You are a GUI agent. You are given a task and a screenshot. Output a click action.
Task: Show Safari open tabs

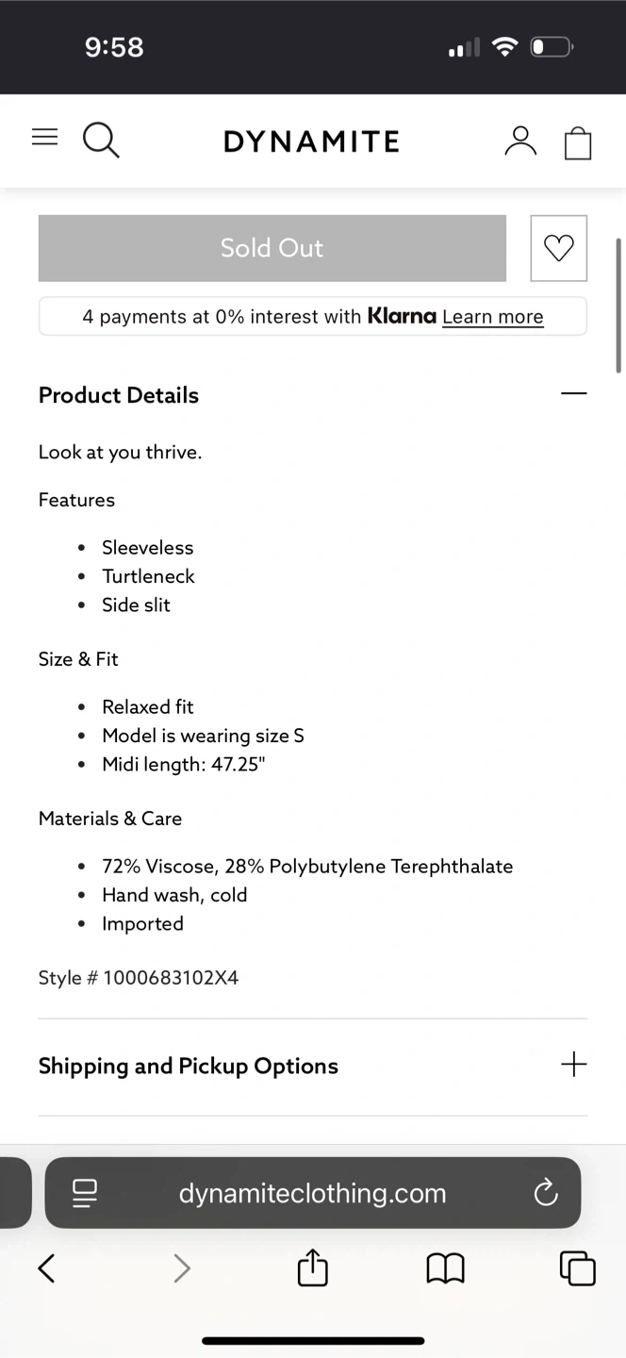tap(578, 1268)
